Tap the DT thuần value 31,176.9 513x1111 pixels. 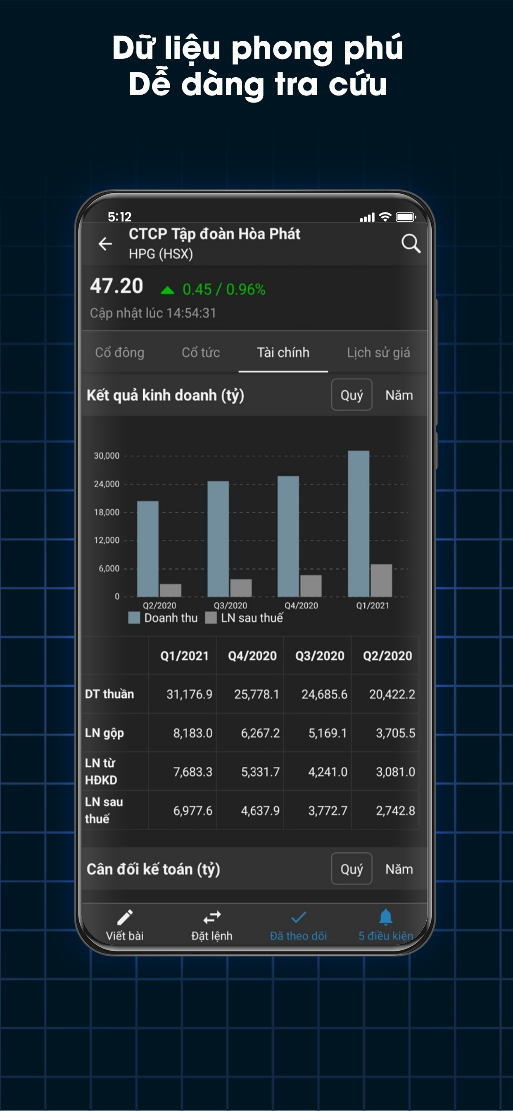point(189,694)
